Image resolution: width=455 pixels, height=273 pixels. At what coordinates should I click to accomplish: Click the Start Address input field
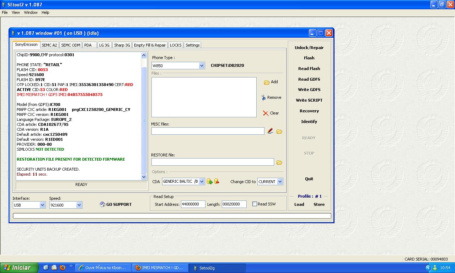tap(193, 204)
